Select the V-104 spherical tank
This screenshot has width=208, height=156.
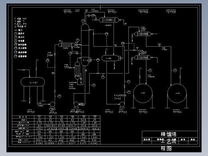tap(177, 93)
